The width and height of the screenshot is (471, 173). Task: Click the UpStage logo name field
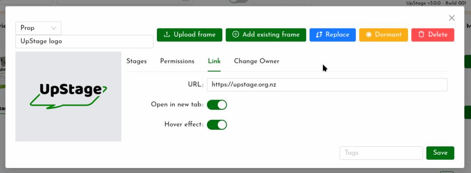85,41
